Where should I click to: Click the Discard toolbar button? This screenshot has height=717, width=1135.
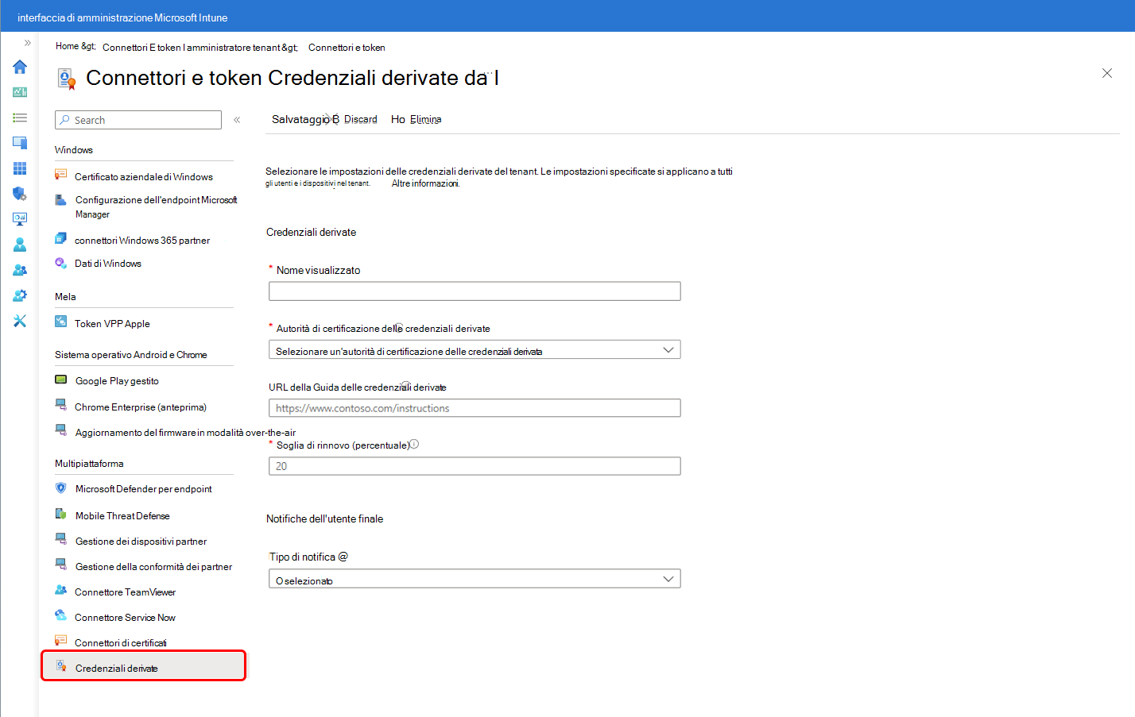361,119
